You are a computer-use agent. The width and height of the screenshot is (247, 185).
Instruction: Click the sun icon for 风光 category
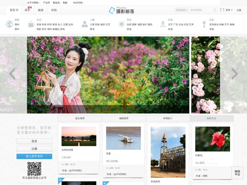121,24
